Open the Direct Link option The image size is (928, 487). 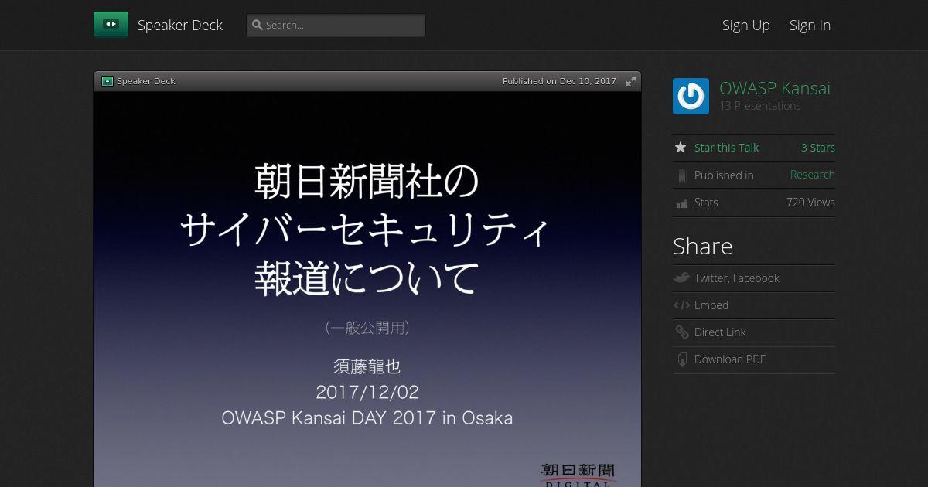pyautogui.click(x=720, y=332)
